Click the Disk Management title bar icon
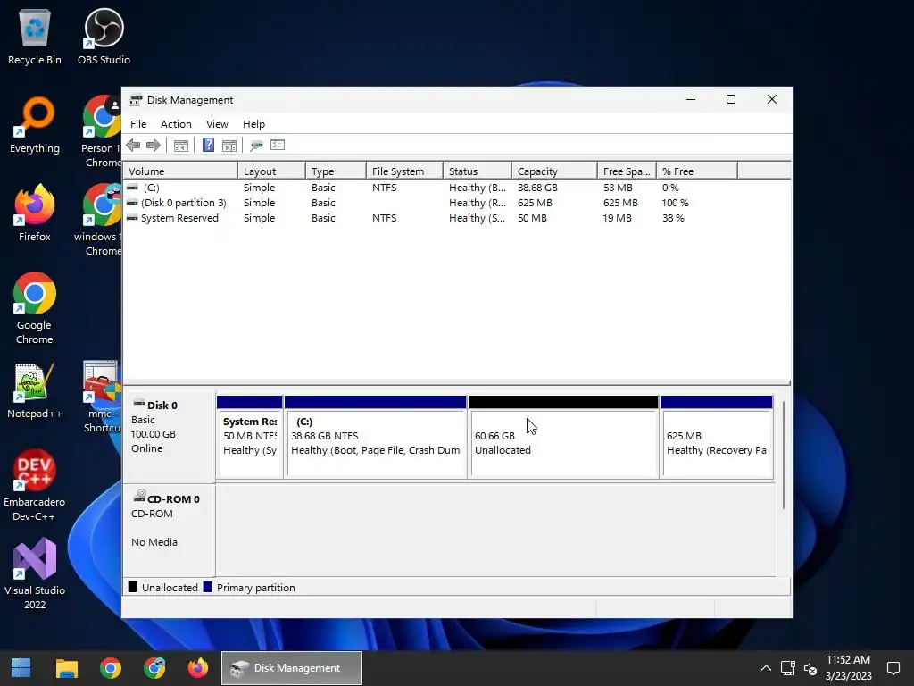914x686 pixels. coord(136,100)
